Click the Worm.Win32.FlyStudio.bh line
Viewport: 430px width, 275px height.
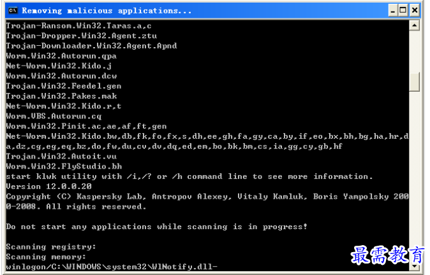(x=64, y=166)
